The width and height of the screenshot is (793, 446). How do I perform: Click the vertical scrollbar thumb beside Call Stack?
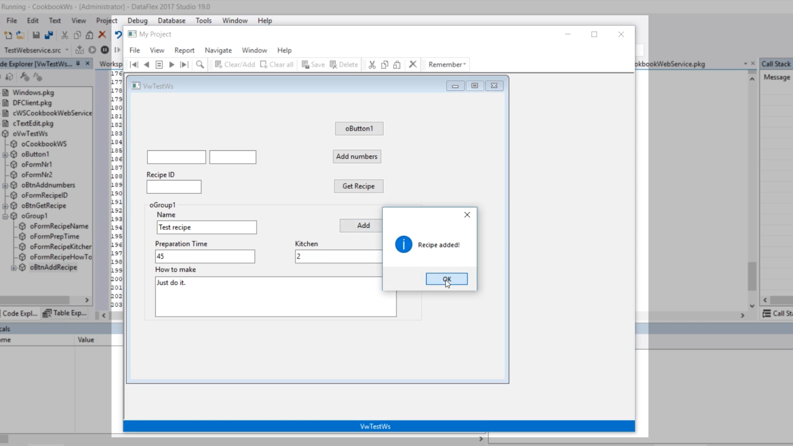[752, 276]
